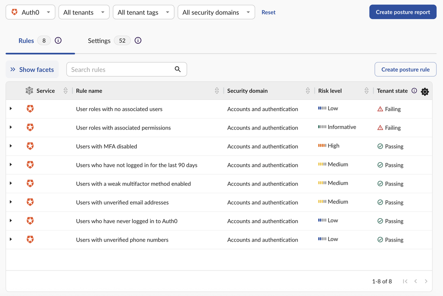
Task: Sort the table by Service column
Action: tap(66, 91)
